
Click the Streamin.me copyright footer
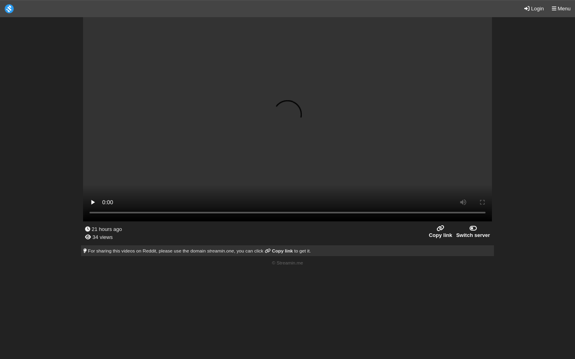point(287,263)
